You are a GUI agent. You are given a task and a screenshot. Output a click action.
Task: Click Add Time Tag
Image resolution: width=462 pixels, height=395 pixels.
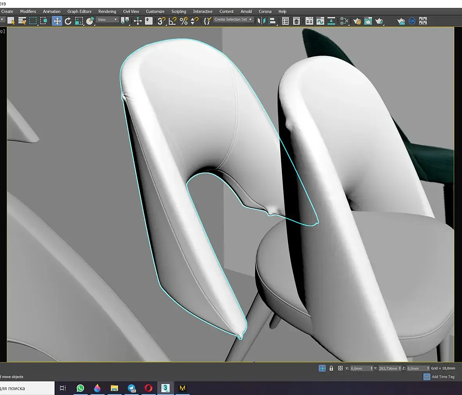pyautogui.click(x=443, y=377)
